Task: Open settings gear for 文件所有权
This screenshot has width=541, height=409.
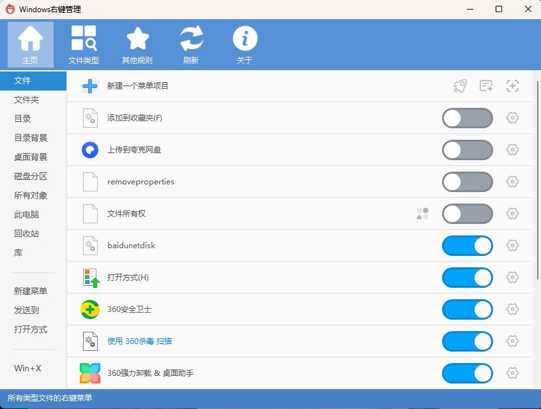Action: tap(512, 214)
